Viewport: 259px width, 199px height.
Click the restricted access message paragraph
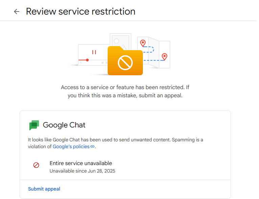[125, 91]
